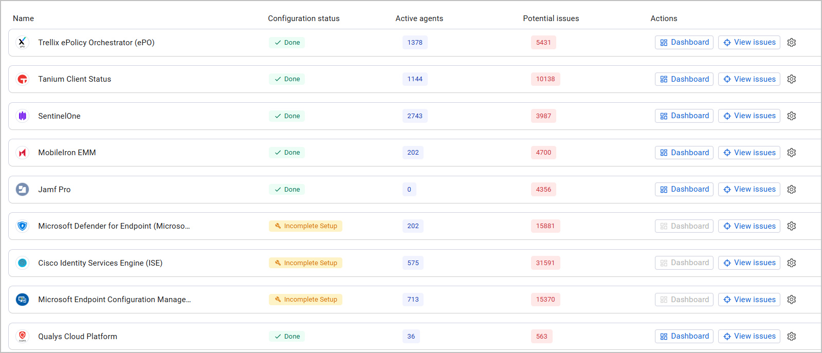822x353 pixels.
Task: Click the Qualys logo icon
Action: [22, 337]
